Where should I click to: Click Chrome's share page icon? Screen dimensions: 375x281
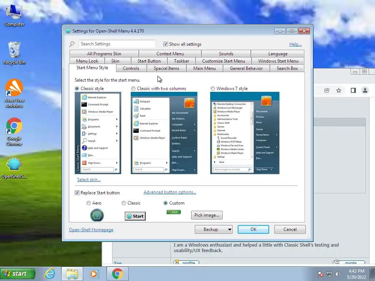click(327, 90)
